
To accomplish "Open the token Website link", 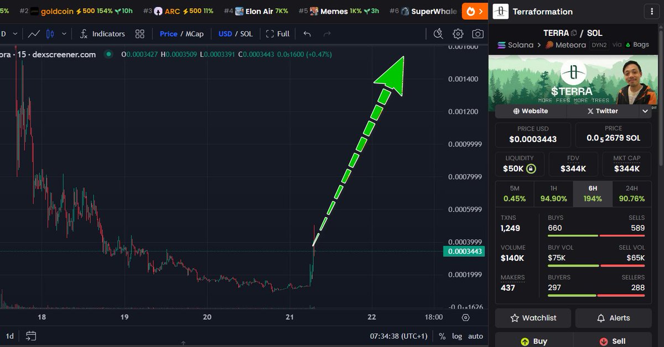I will (x=531, y=111).
